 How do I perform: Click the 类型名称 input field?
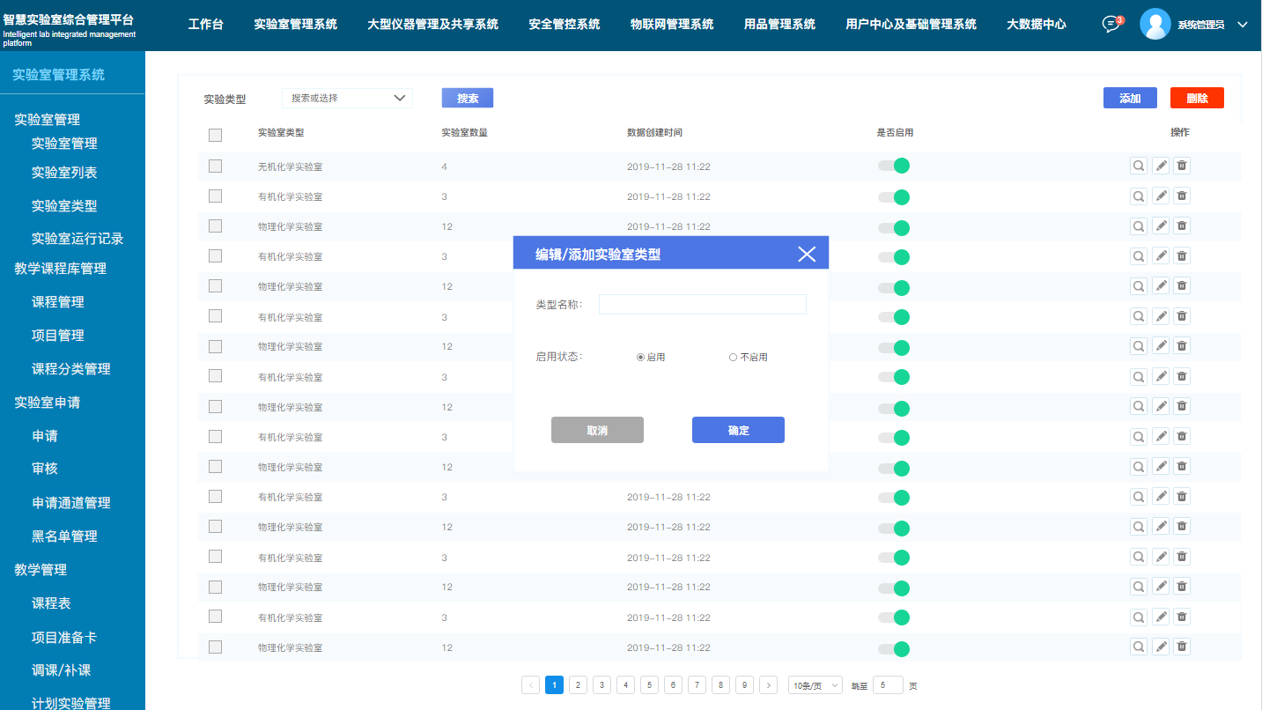(703, 304)
